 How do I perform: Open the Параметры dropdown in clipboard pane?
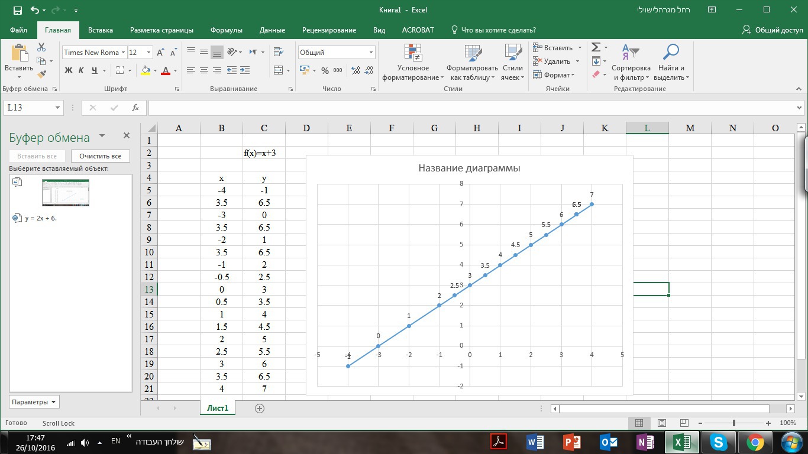pos(34,402)
